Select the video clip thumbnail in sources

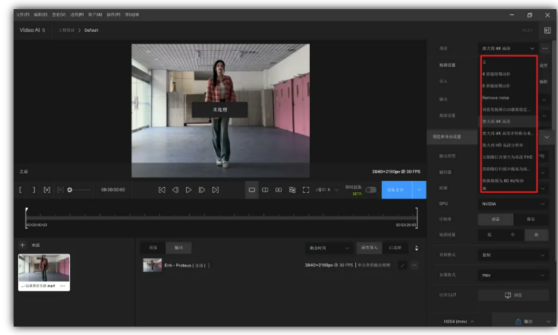point(44,269)
